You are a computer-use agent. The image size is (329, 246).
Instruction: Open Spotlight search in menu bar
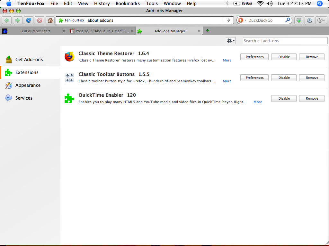320,3
